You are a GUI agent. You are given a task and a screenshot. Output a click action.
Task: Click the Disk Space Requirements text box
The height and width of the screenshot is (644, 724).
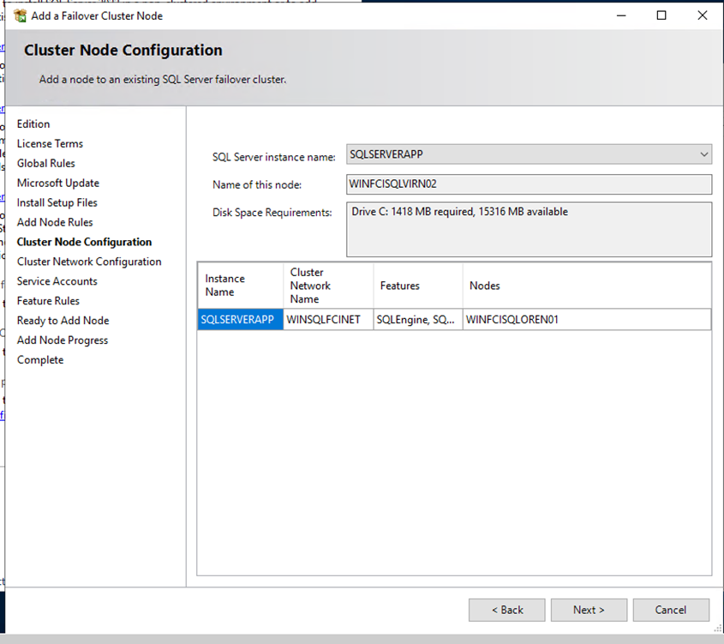coord(529,229)
